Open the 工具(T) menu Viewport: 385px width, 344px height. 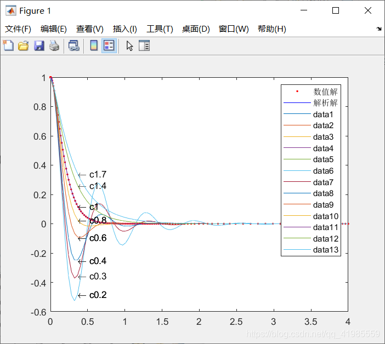160,29
